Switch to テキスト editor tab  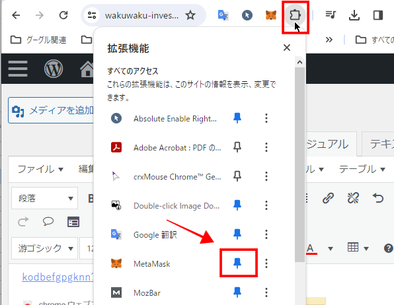(x=378, y=144)
